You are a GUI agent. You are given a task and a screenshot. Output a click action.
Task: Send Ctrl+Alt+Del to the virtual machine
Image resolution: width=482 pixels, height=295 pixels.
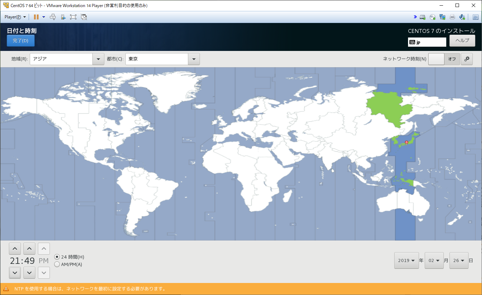(x=53, y=17)
